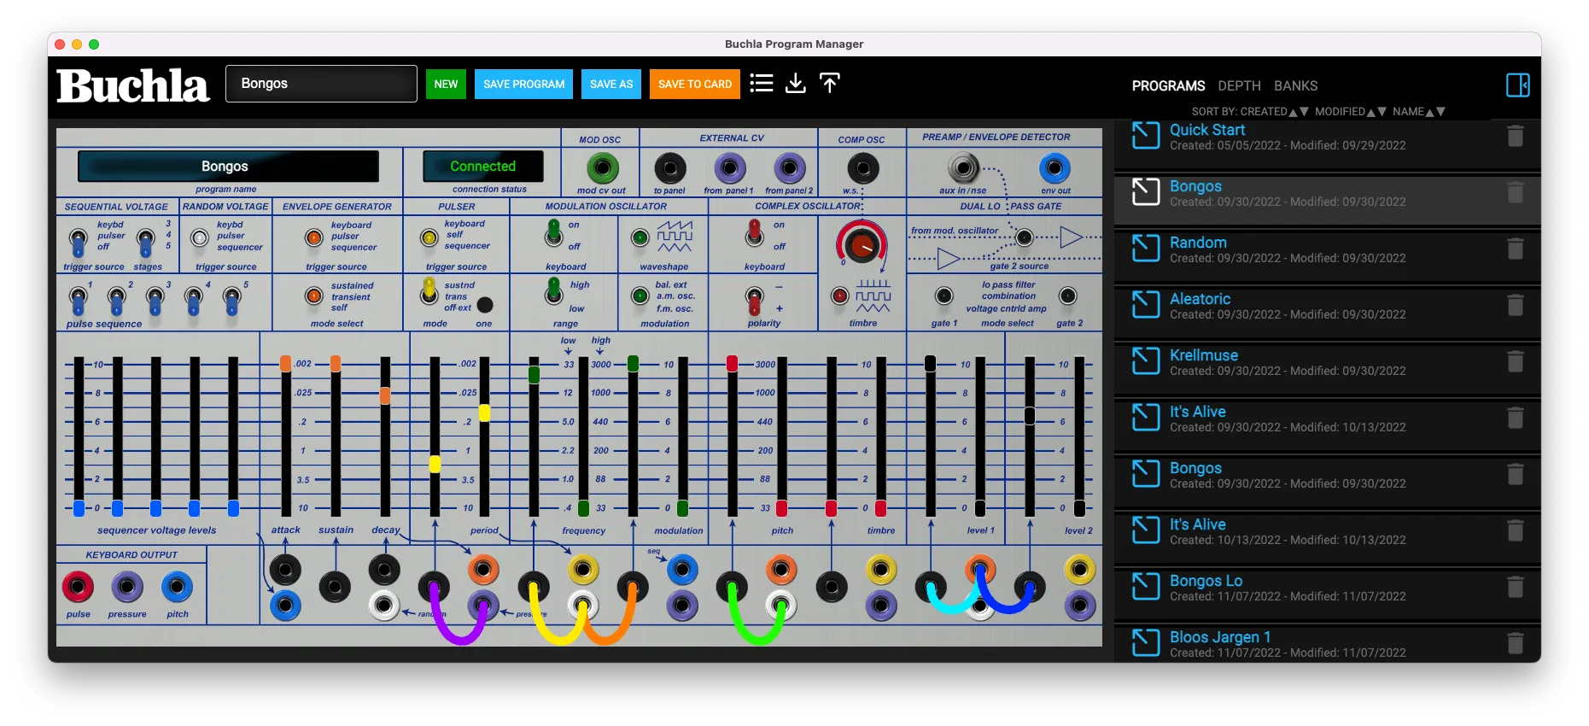This screenshot has width=1589, height=726.
Task: Click the Connected status display
Action: click(x=483, y=167)
